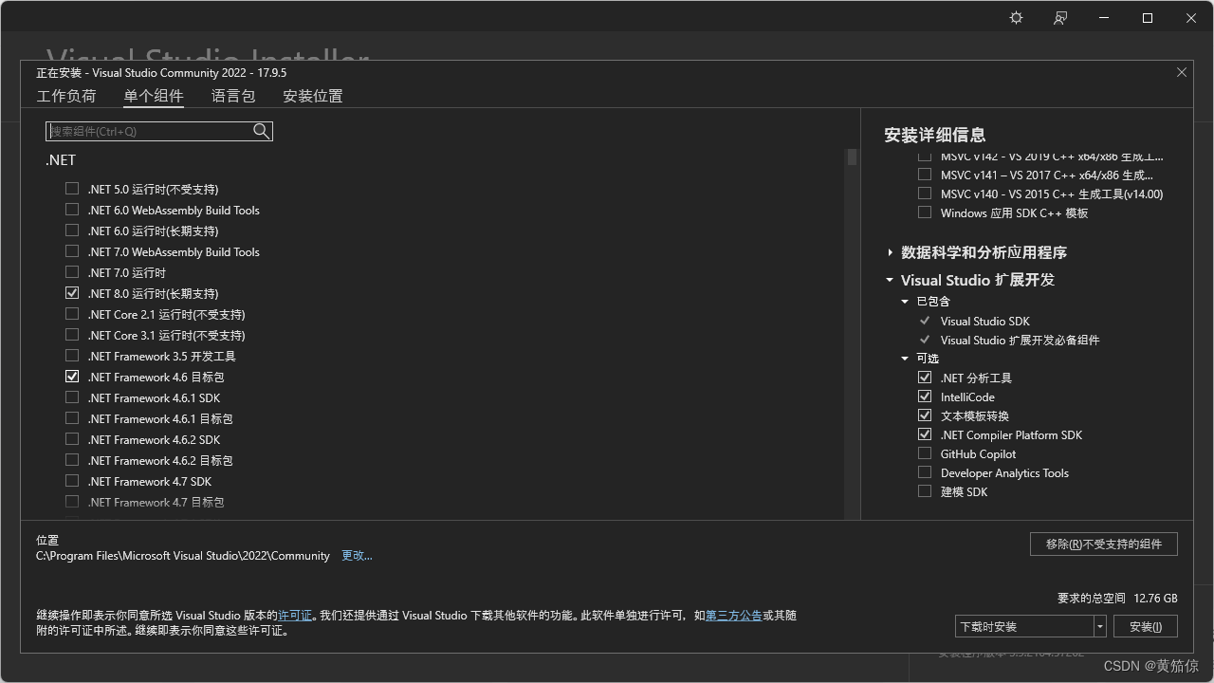Check MSVC v141 - VS 2017 C++ build tools
The height and width of the screenshot is (683, 1214).
coord(925,175)
